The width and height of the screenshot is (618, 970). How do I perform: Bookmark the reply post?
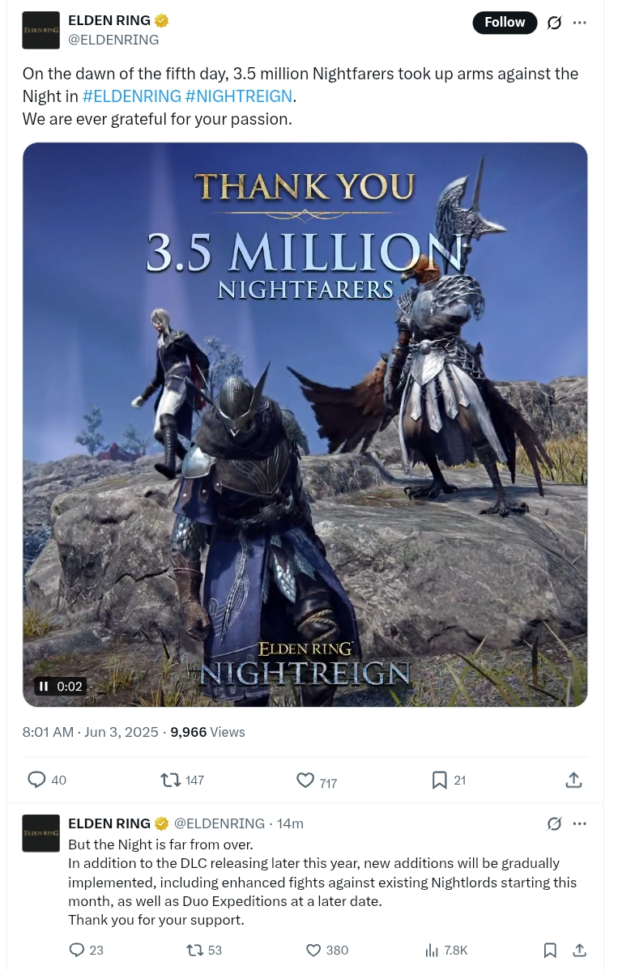click(x=550, y=950)
